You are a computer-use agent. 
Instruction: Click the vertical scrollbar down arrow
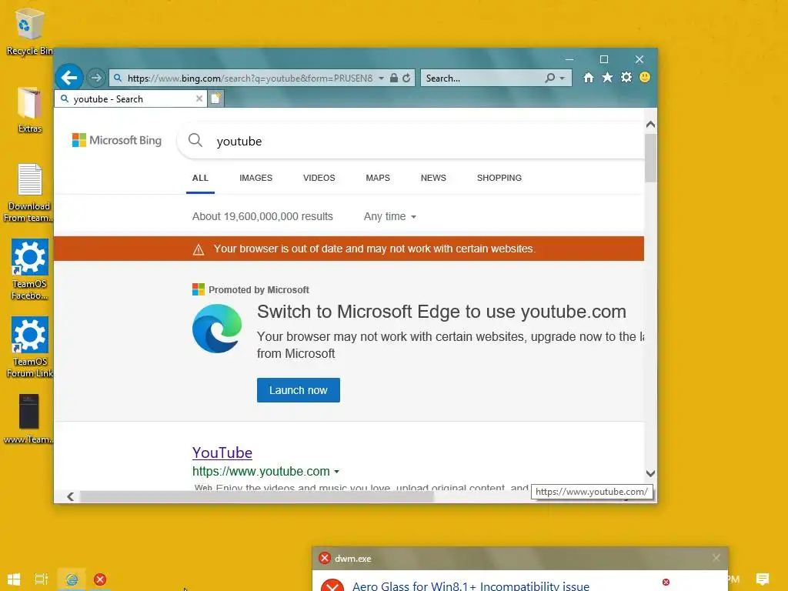tap(650, 473)
